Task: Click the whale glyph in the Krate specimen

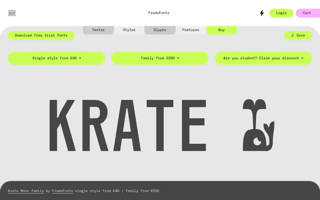Action: click(x=258, y=125)
